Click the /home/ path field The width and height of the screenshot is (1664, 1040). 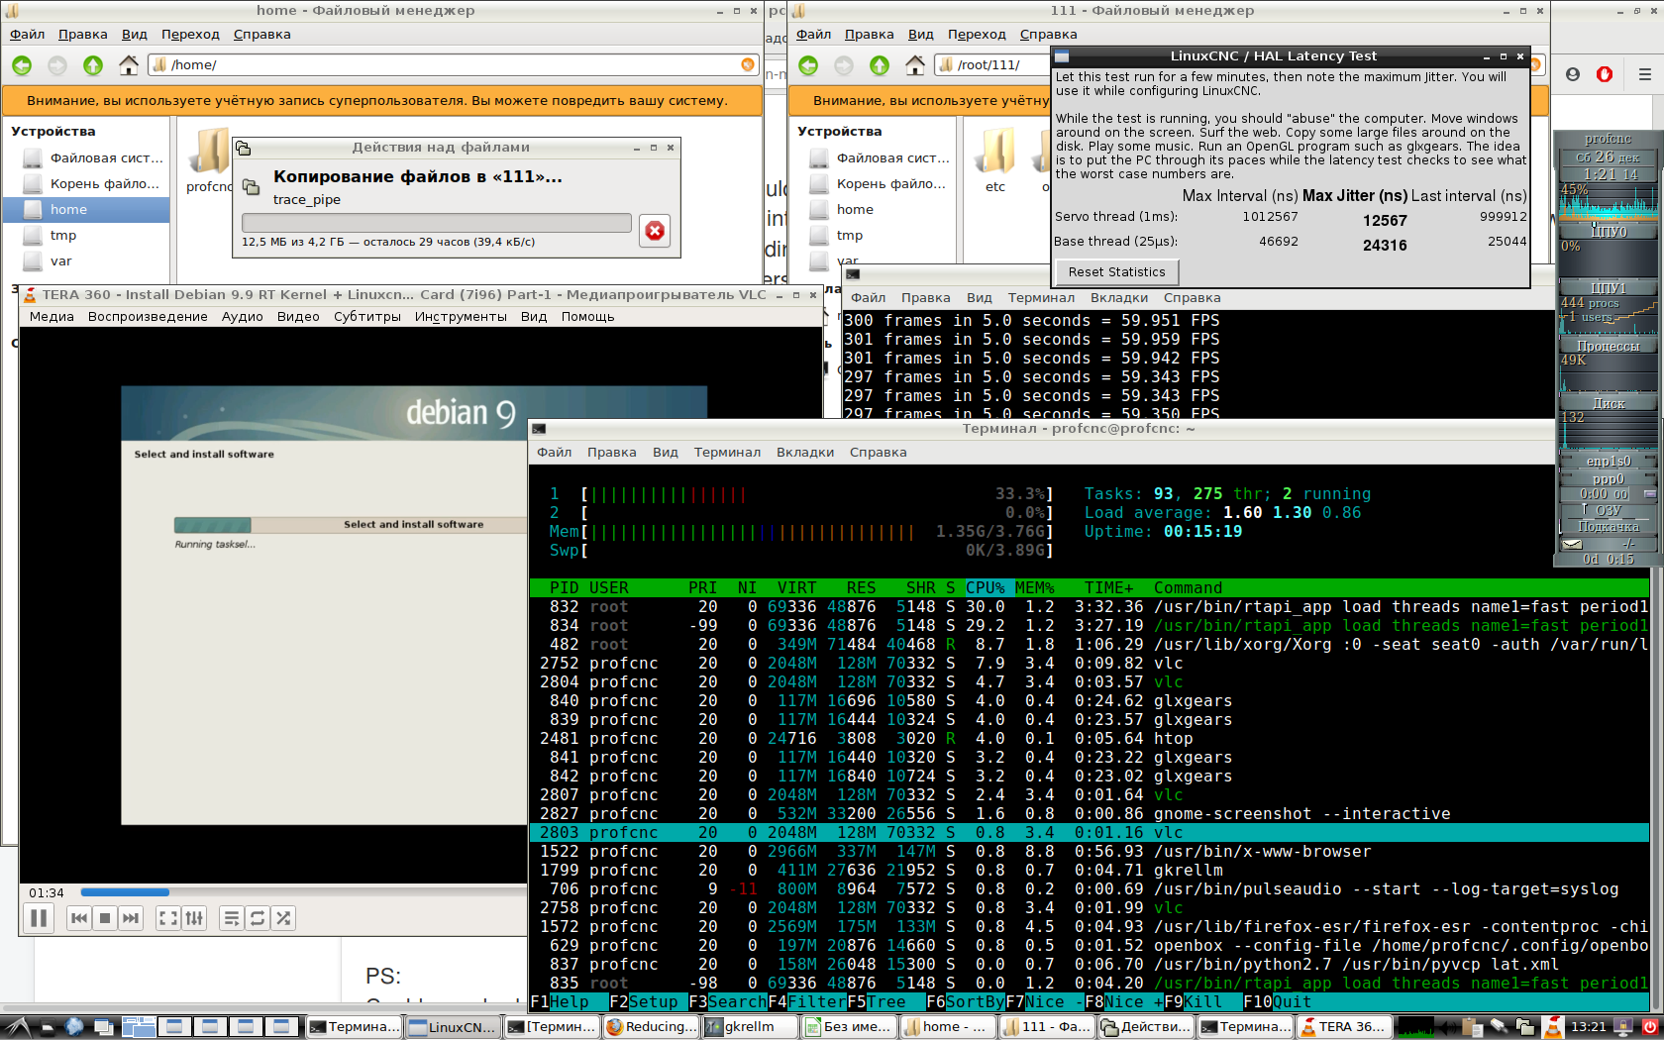pos(453,65)
